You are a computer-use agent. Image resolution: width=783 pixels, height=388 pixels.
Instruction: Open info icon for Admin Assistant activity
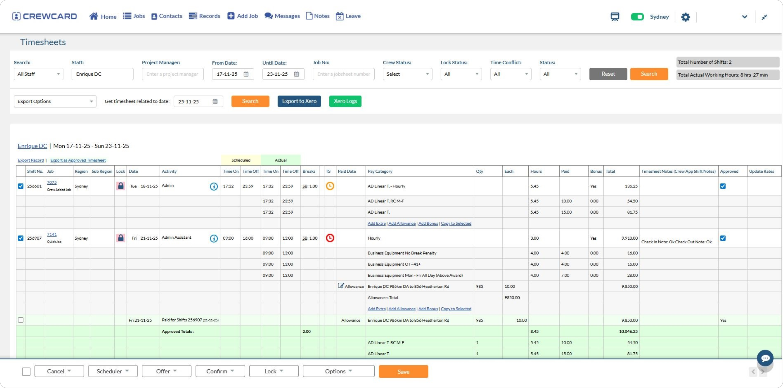[x=214, y=239]
